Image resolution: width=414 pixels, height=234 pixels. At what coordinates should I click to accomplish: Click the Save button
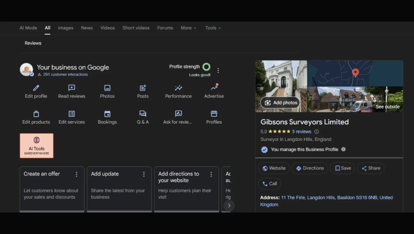click(x=342, y=168)
